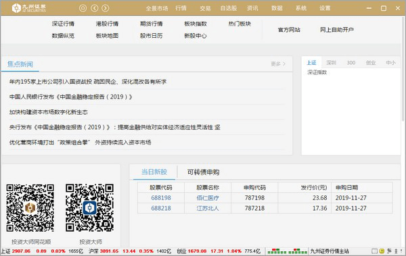Click 创业 index value 1679.08 in status bar
The width and height of the screenshot is (406, 256).
(198, 251)
